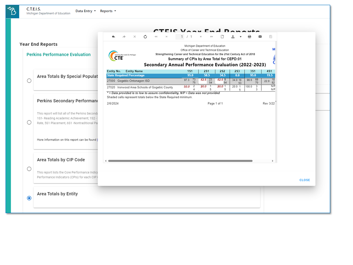Screen dimensions: 353x265
Task: Select Area Totals By Special Populations option
Action: (x=29, y=81)
